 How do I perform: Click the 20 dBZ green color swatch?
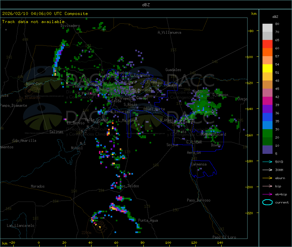pyautogui.click(x=267, y=133)
